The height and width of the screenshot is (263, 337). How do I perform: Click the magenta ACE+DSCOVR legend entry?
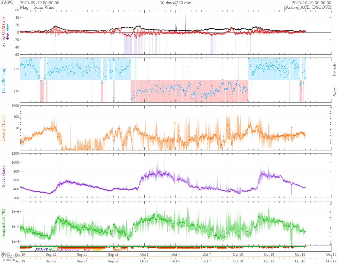(x=68, y=249)
